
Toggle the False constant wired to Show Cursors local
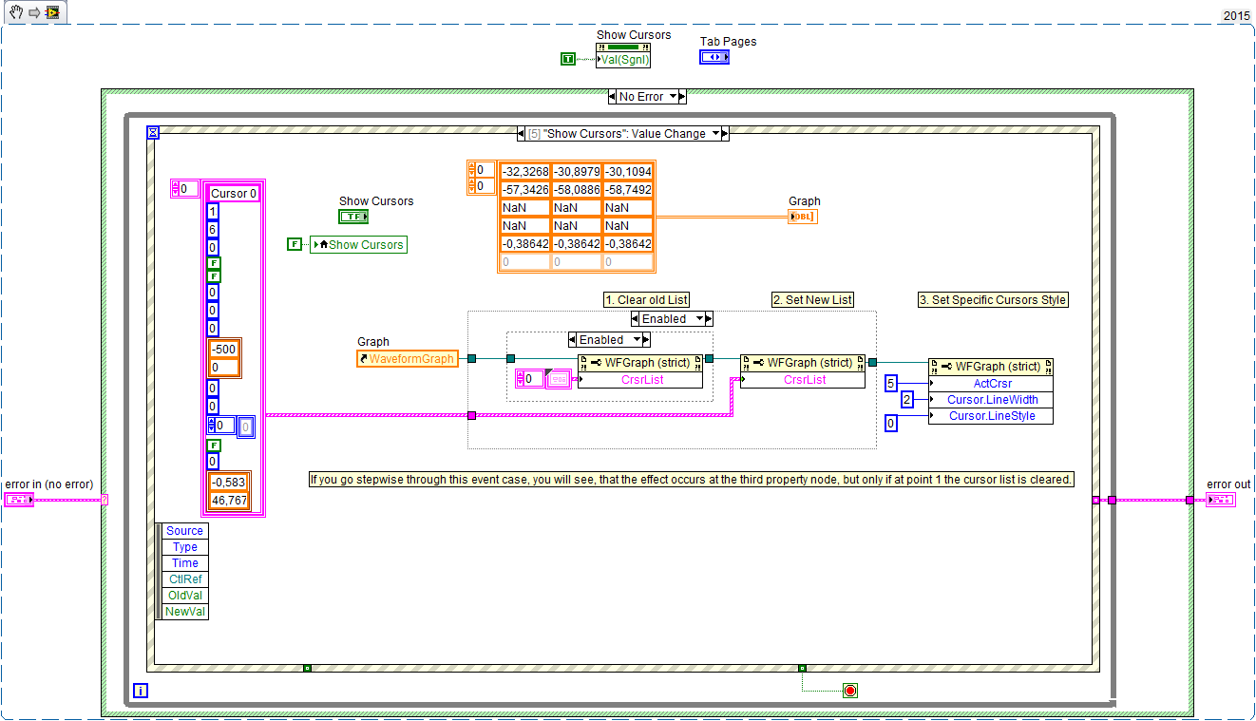[295, 244]
